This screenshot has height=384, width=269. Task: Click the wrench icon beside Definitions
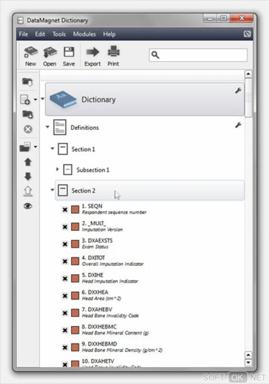[238, 125]
